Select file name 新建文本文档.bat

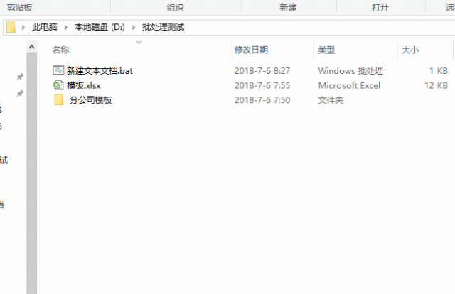(100, 70)
